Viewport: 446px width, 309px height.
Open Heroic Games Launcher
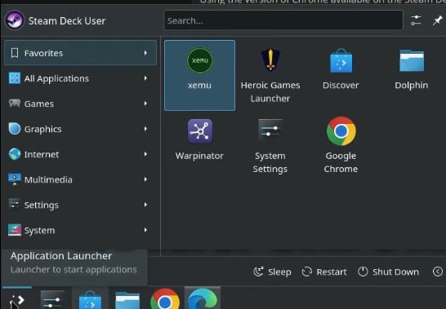pos(270,75)
